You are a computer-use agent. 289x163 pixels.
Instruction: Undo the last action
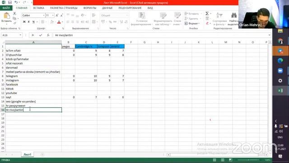[x=16, y=2]
